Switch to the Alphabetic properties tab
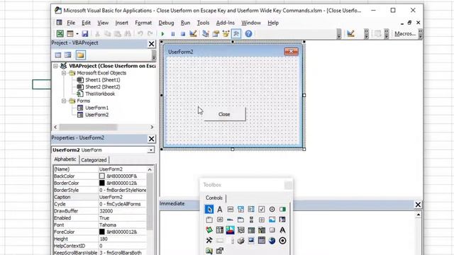This screenshot has width=454, height=255. pyautogui.click(x=65, y=159)
